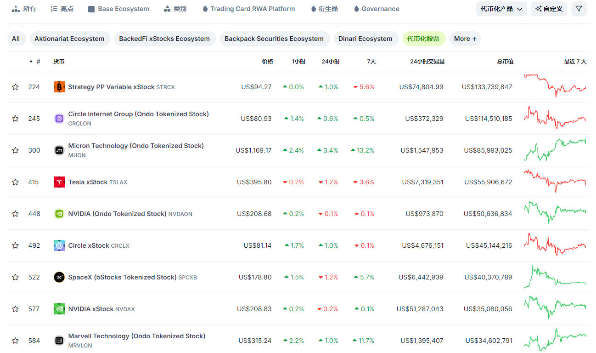
Task: Click the Tesla xStock logo icon
Action: point(59,182)
